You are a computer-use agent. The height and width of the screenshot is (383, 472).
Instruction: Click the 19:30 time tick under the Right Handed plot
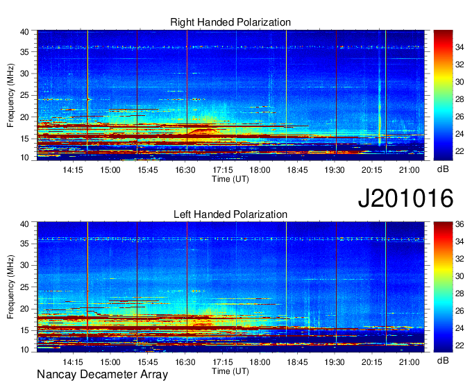(335, 170)
